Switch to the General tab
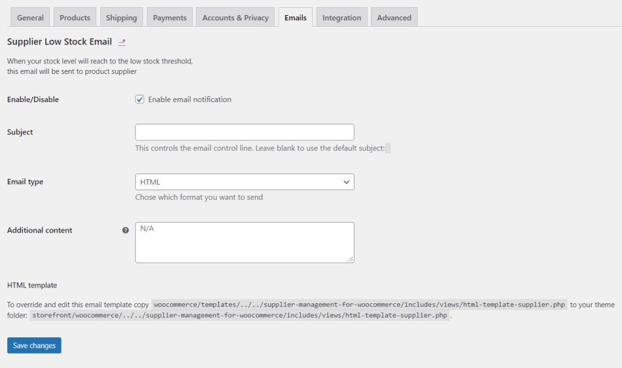 [30, 18]
